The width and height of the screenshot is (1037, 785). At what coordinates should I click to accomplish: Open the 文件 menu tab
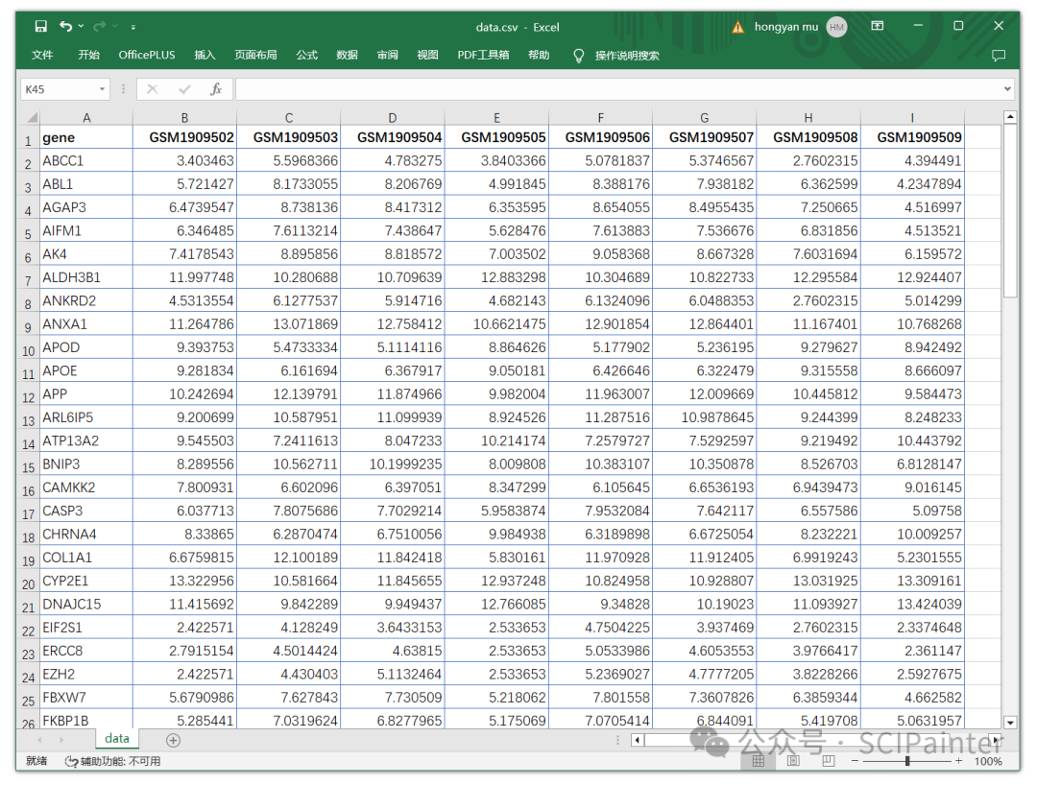point(42,55)
